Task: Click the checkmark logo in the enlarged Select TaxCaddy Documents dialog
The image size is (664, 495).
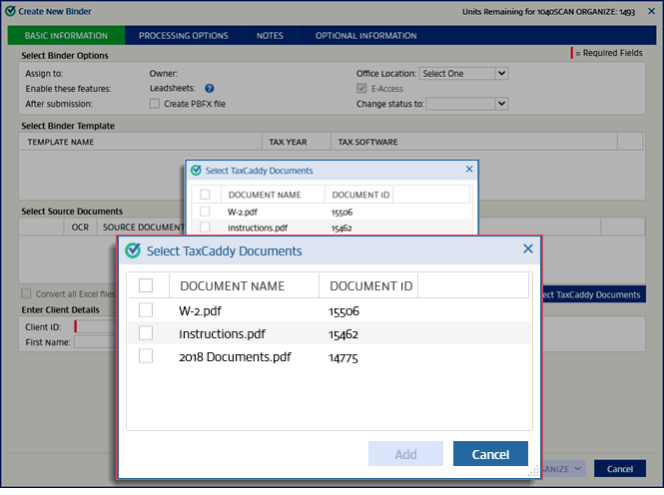Action: point(133,250)
